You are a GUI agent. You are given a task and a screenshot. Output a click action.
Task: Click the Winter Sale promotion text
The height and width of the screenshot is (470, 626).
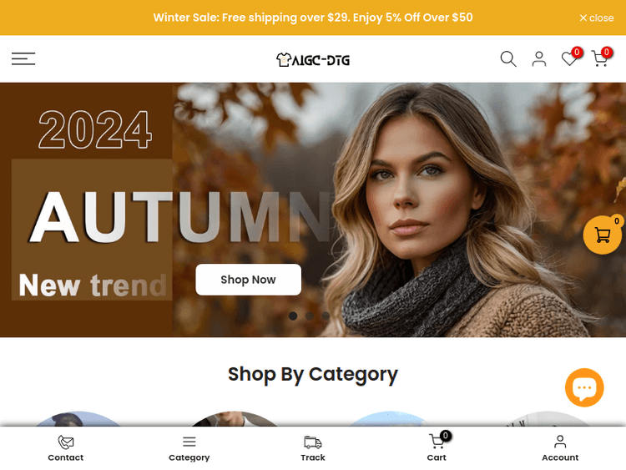point(313,18)
